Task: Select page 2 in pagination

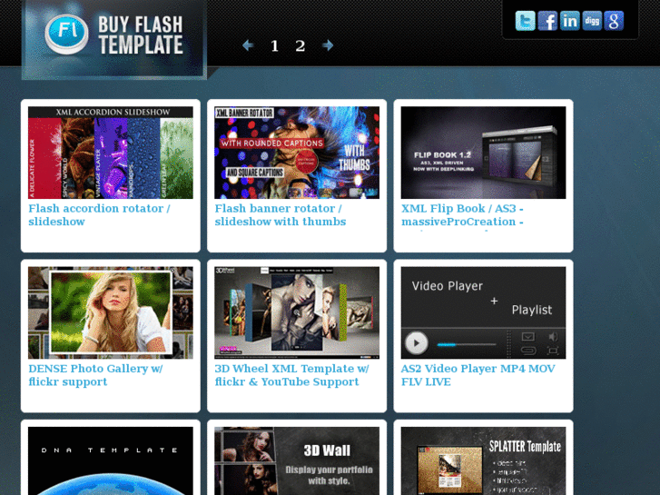Action: [300, 45]
